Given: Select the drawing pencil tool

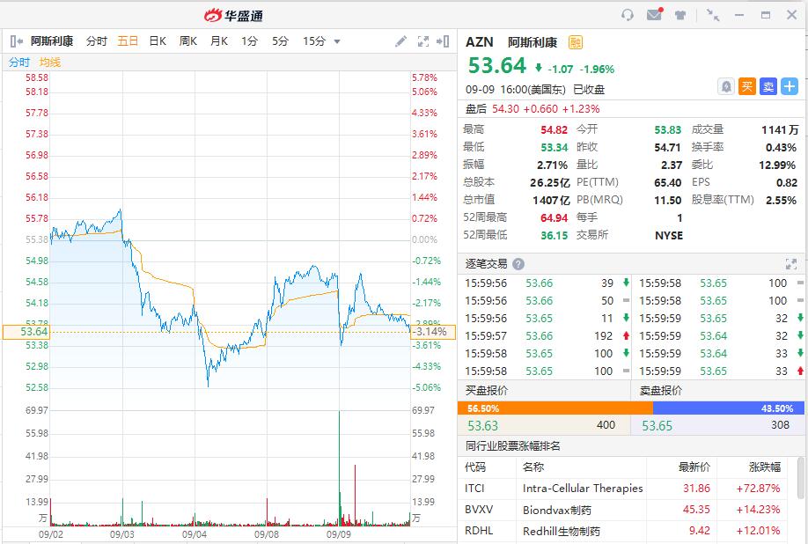Looking at the screenshot, I should click(x=400, y=41).
